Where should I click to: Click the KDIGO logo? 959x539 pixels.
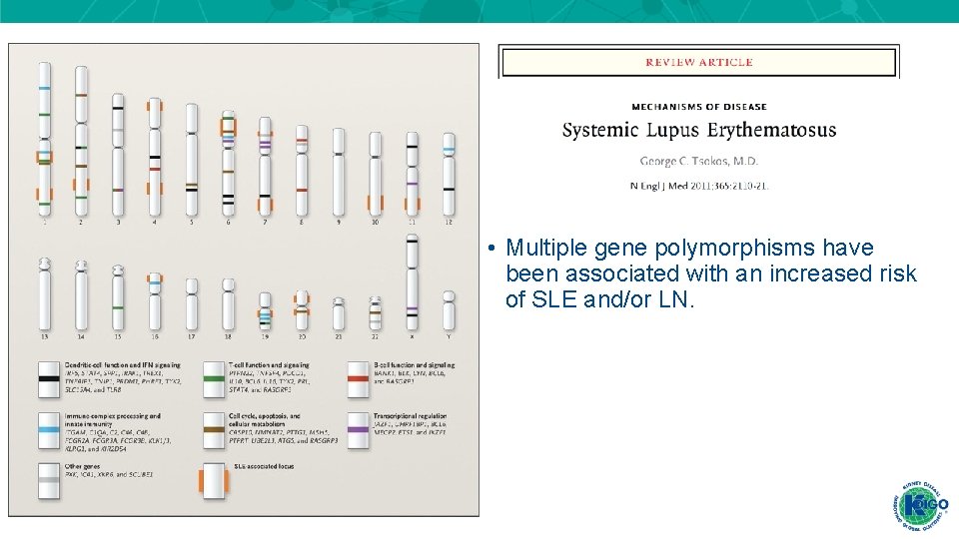pos(919,505)
